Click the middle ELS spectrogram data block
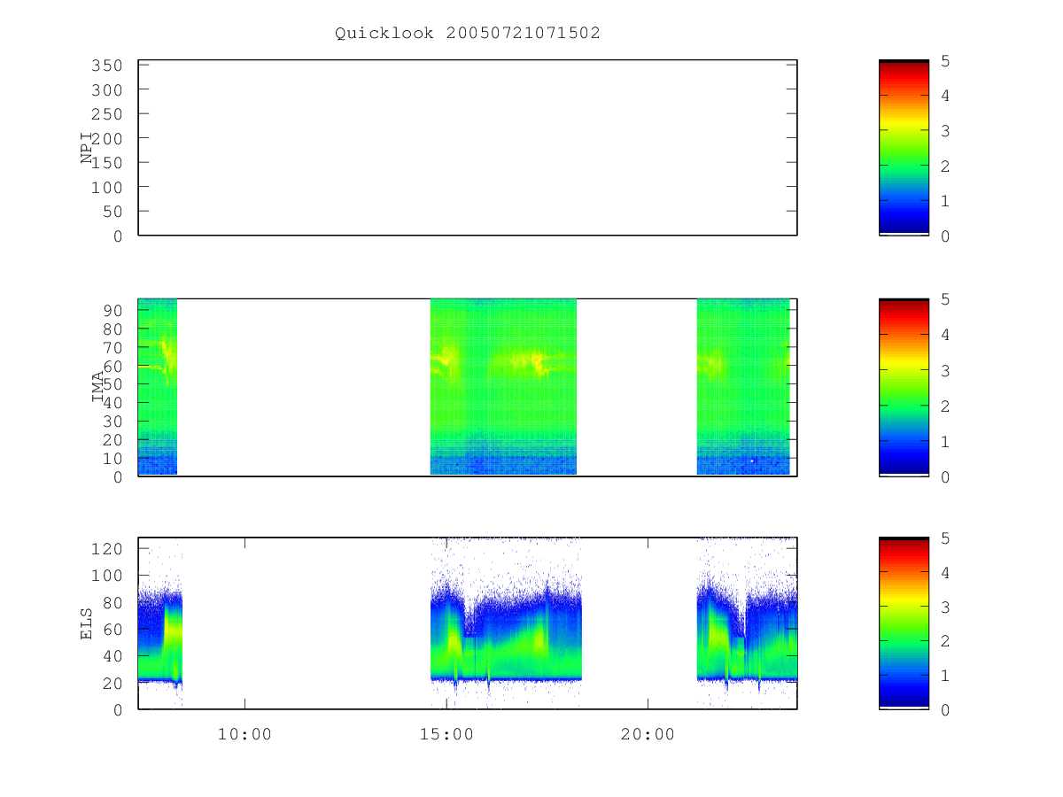 tap(506, 623)
